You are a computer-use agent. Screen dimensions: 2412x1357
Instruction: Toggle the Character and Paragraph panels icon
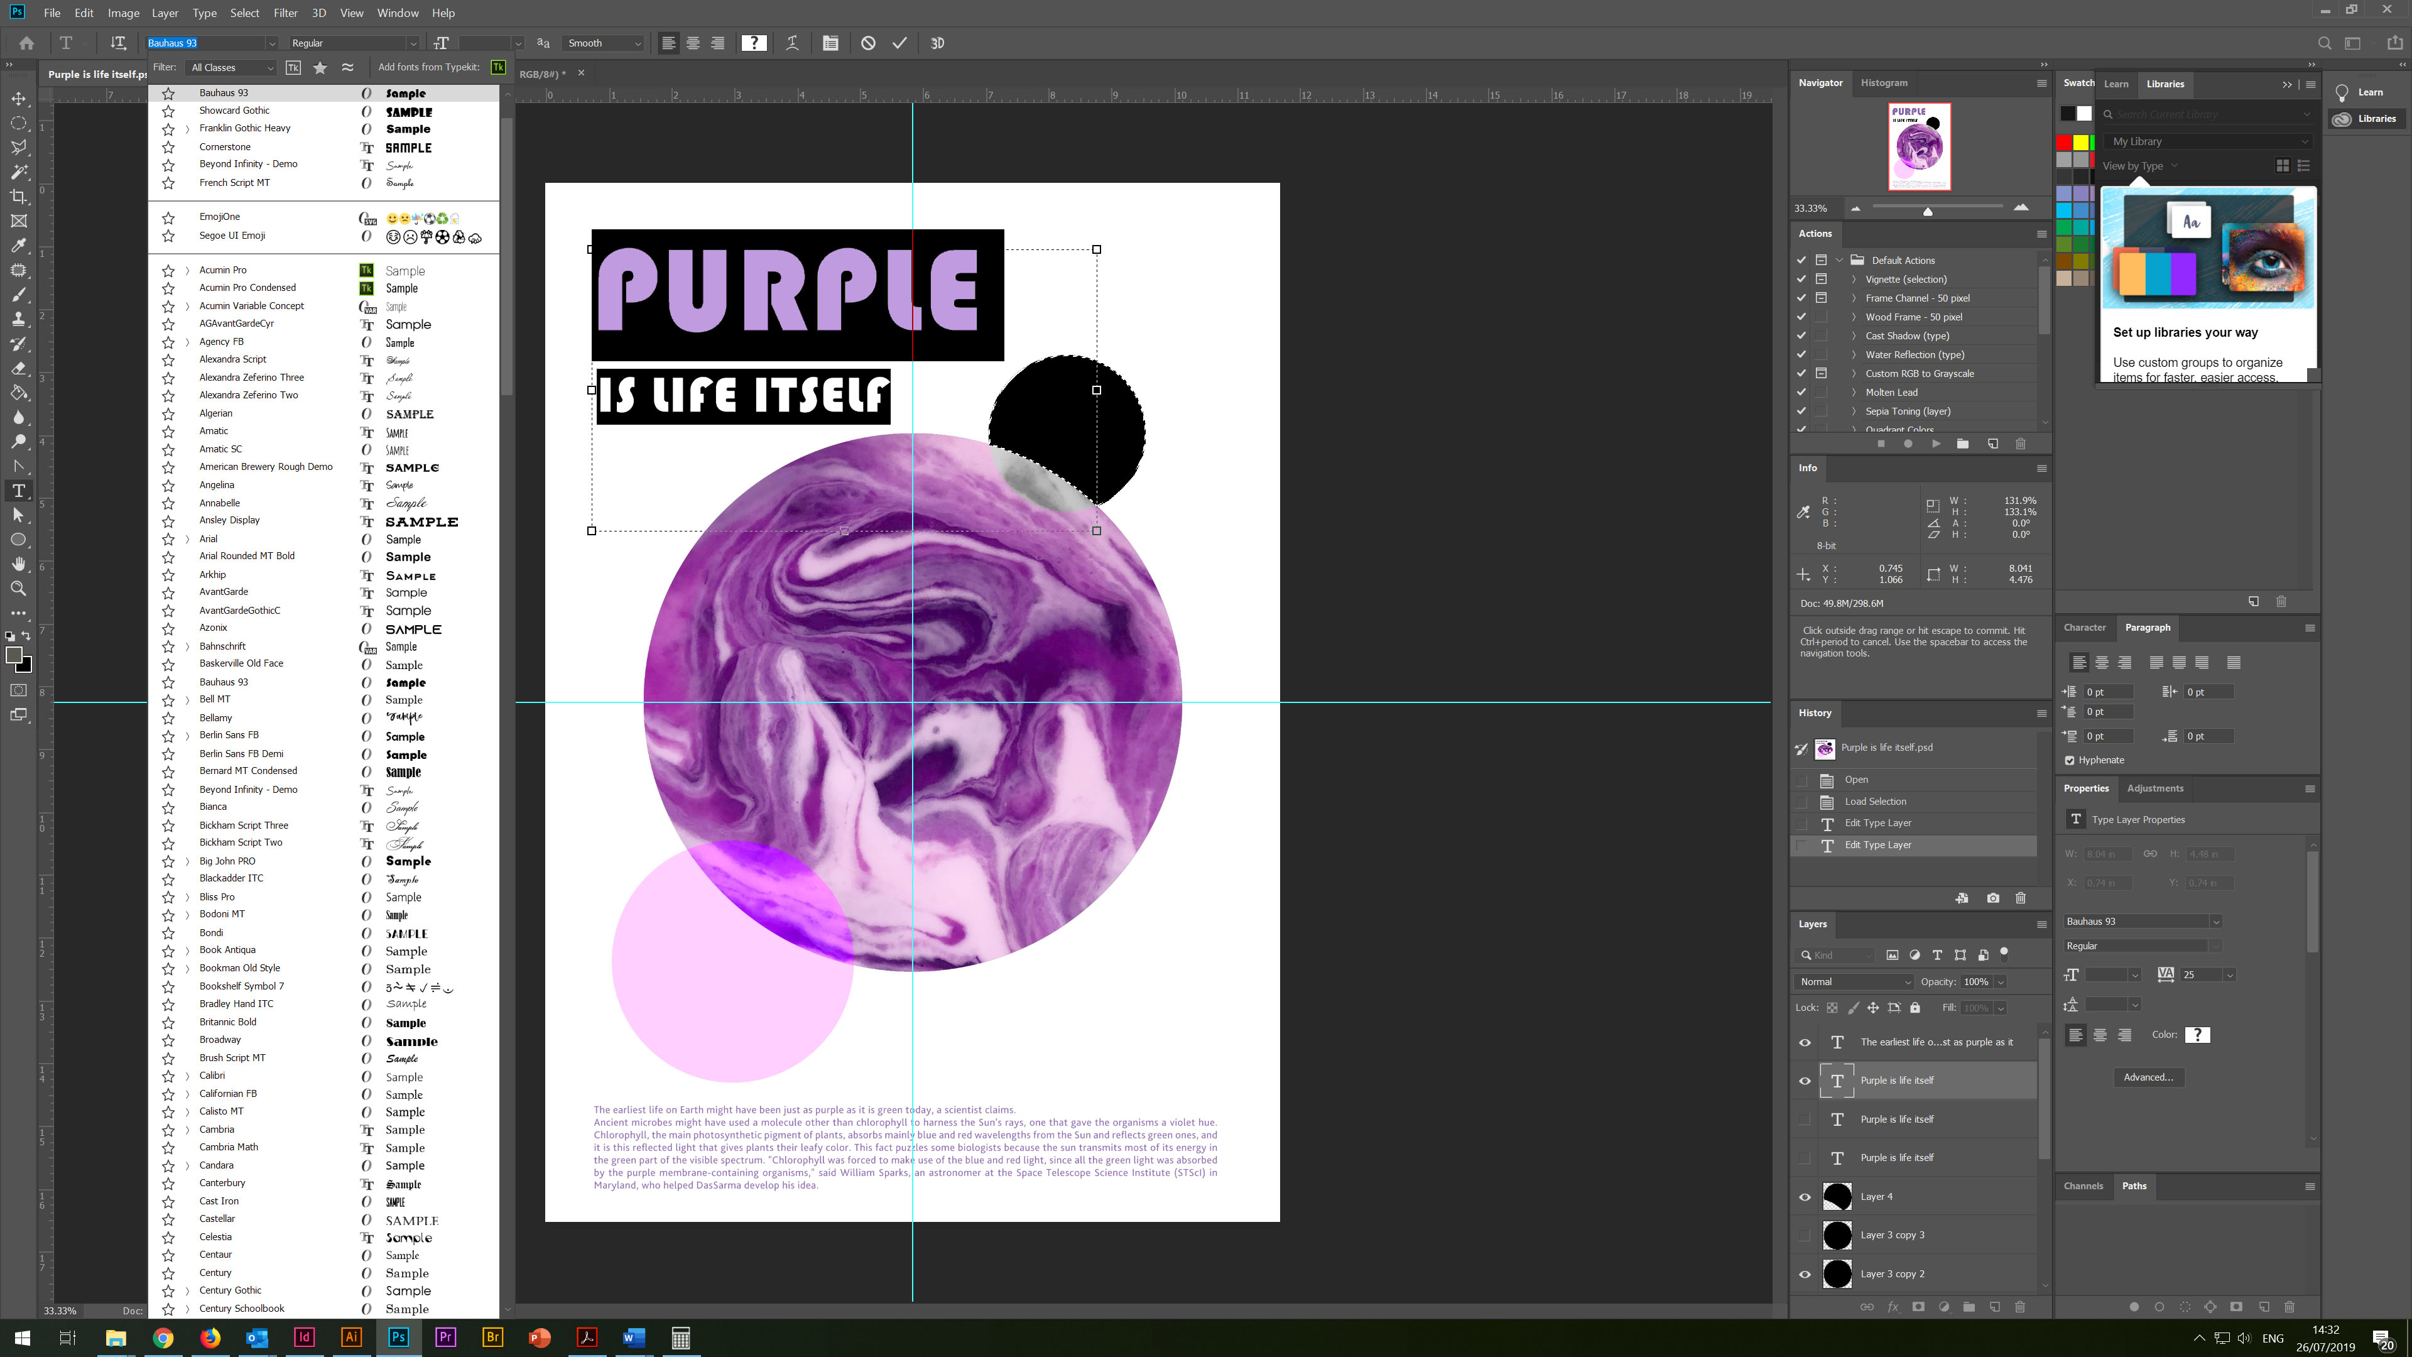[x=830, y=43]
